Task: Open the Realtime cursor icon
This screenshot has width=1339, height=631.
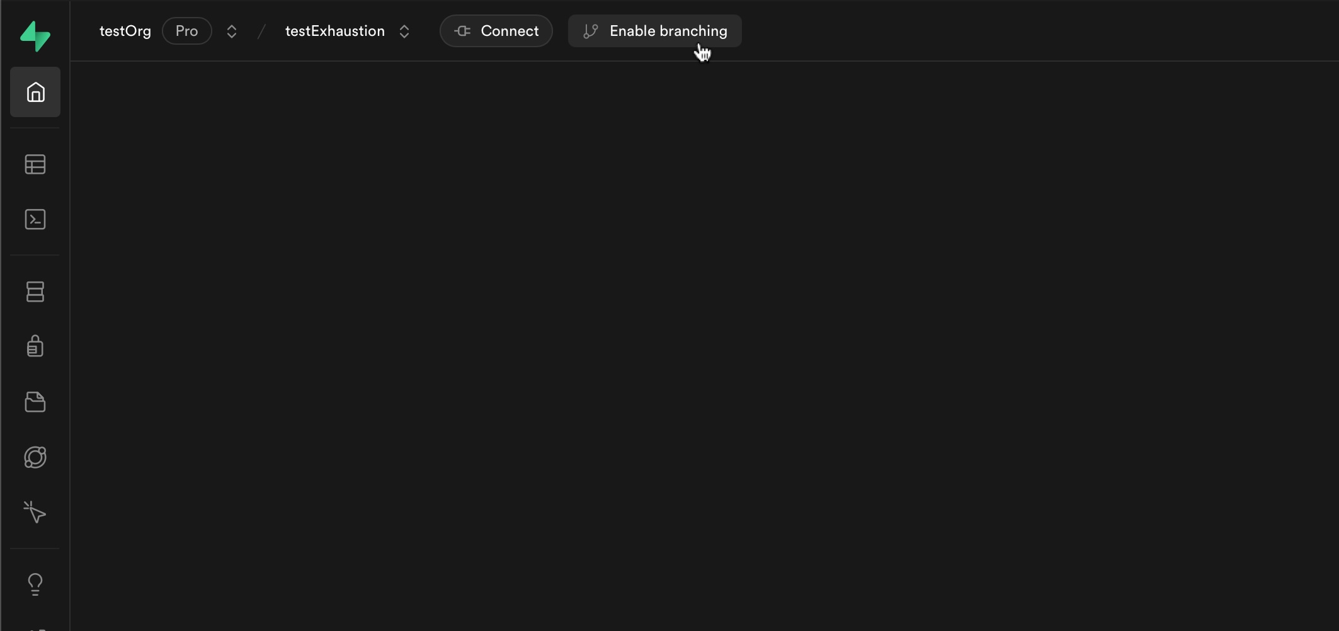Action: [x=35, y=512]
